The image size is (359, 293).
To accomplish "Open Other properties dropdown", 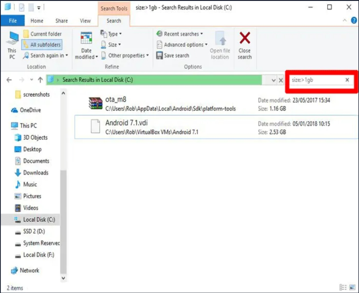I will [125, 55].
